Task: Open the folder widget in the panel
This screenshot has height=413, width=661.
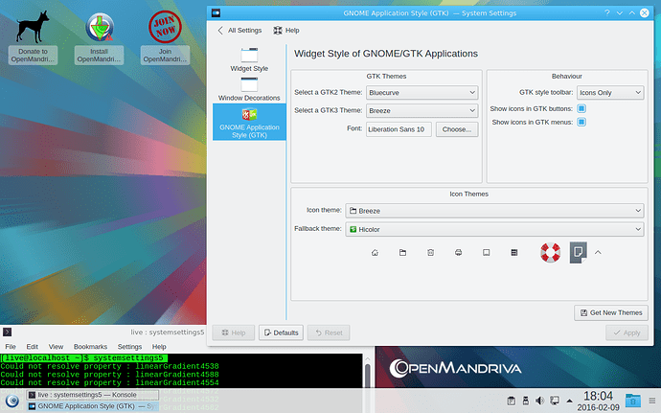Action: click(x=633, y=401)
